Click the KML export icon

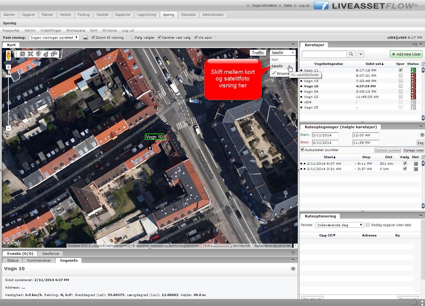(85, 38)
